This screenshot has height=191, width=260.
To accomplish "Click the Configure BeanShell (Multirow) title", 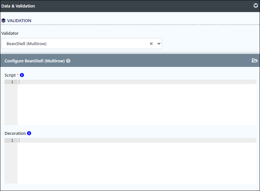I will [x=34, y=61].
